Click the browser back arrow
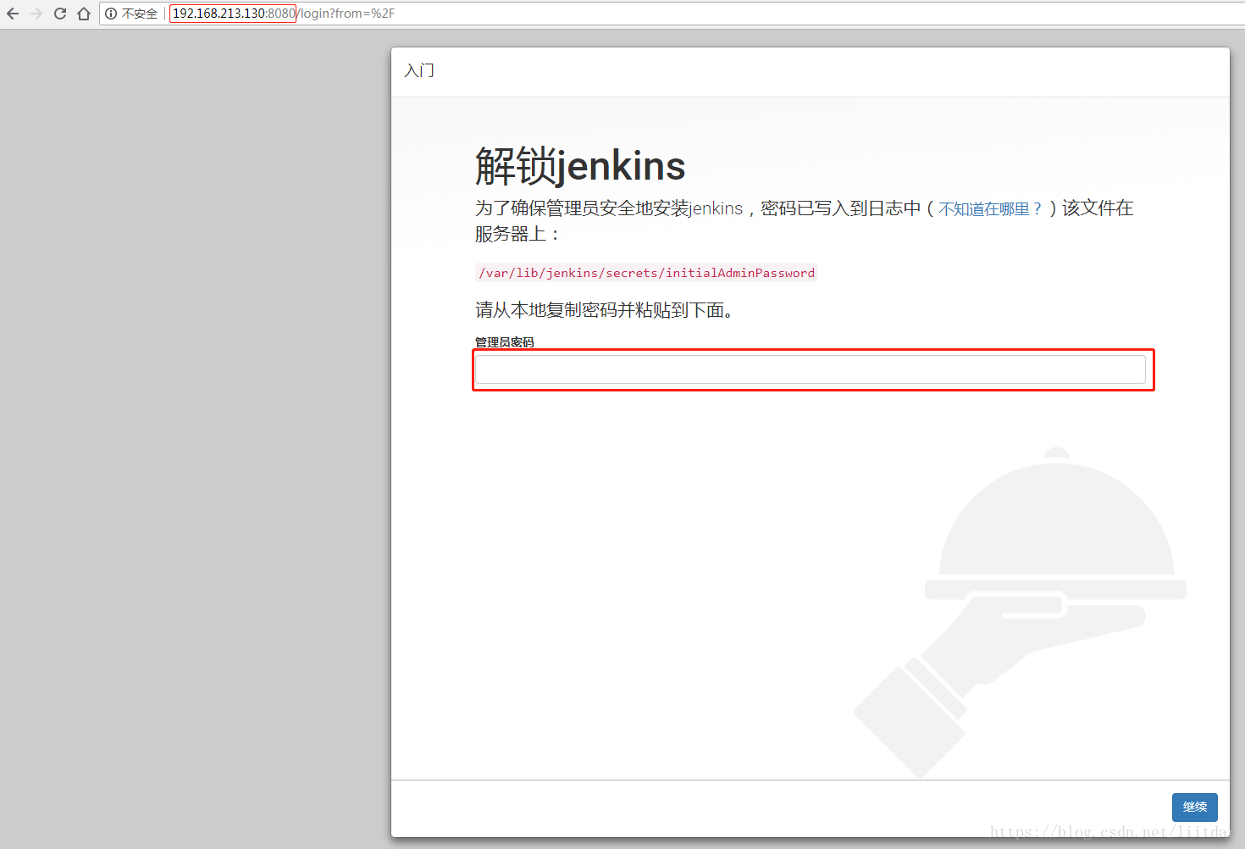 click(x=13, y=14)
